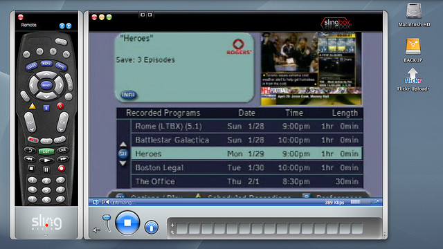Viewport: 443px width, 249px height.
Task: Click the red MUTE button on the remote
Action: 33,140
